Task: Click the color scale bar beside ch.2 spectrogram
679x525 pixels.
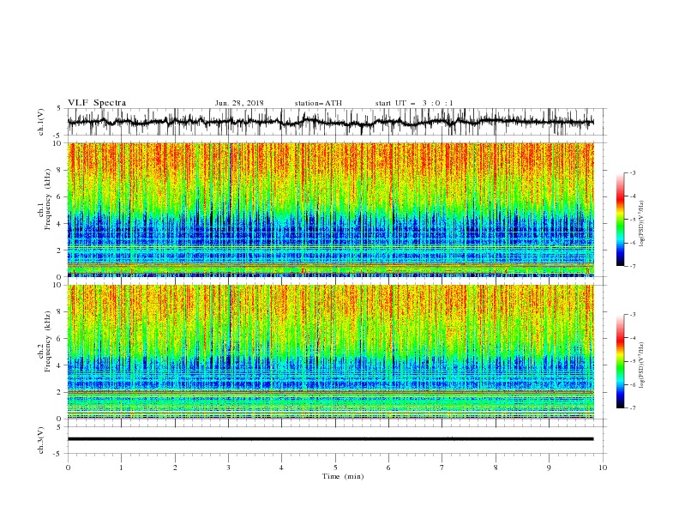Action: click(x=621, y=361)
